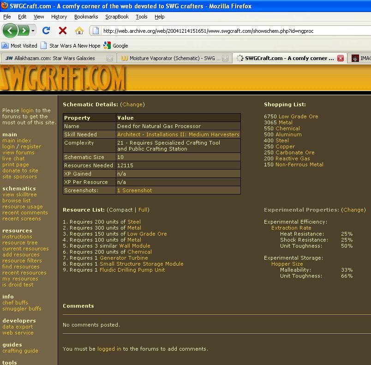Screen dimensions: 371x365
Task: Reload the page with the refresh icon
Action: [x=46, y=30]
